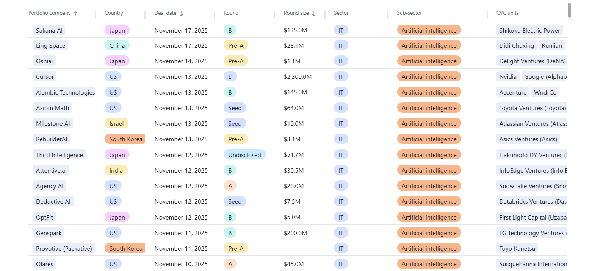592x271 pixels.
Task: Click the Round column header
Action: click(x=231, y=13)
